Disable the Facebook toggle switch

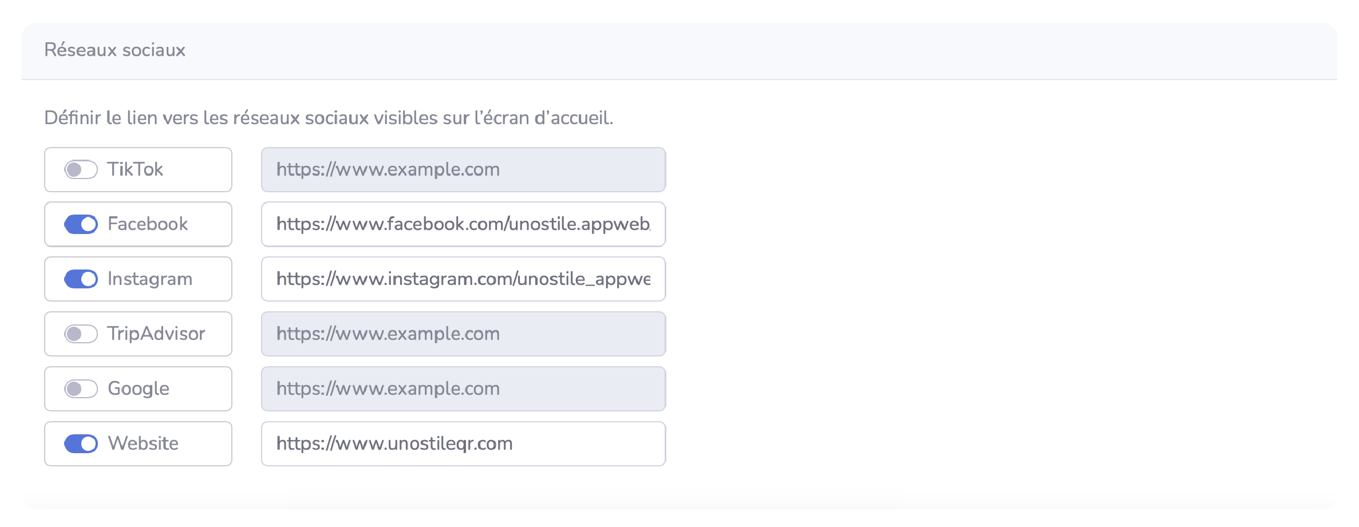point(81,224)
